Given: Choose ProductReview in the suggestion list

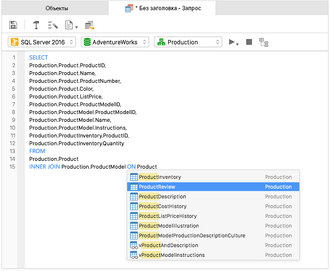Looking at the screenshot, I should click(213, 187).
